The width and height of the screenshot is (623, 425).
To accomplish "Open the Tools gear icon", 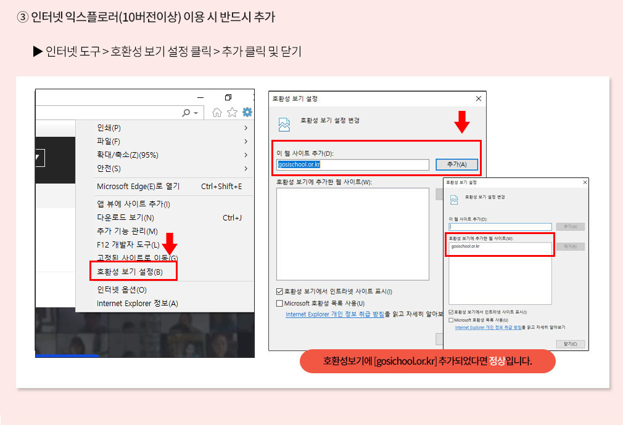I will (247, 112).
